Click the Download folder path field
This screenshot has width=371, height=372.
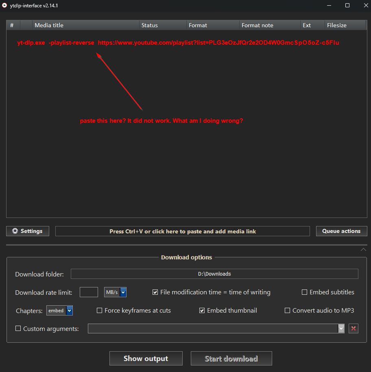click(x=214, y=274)
